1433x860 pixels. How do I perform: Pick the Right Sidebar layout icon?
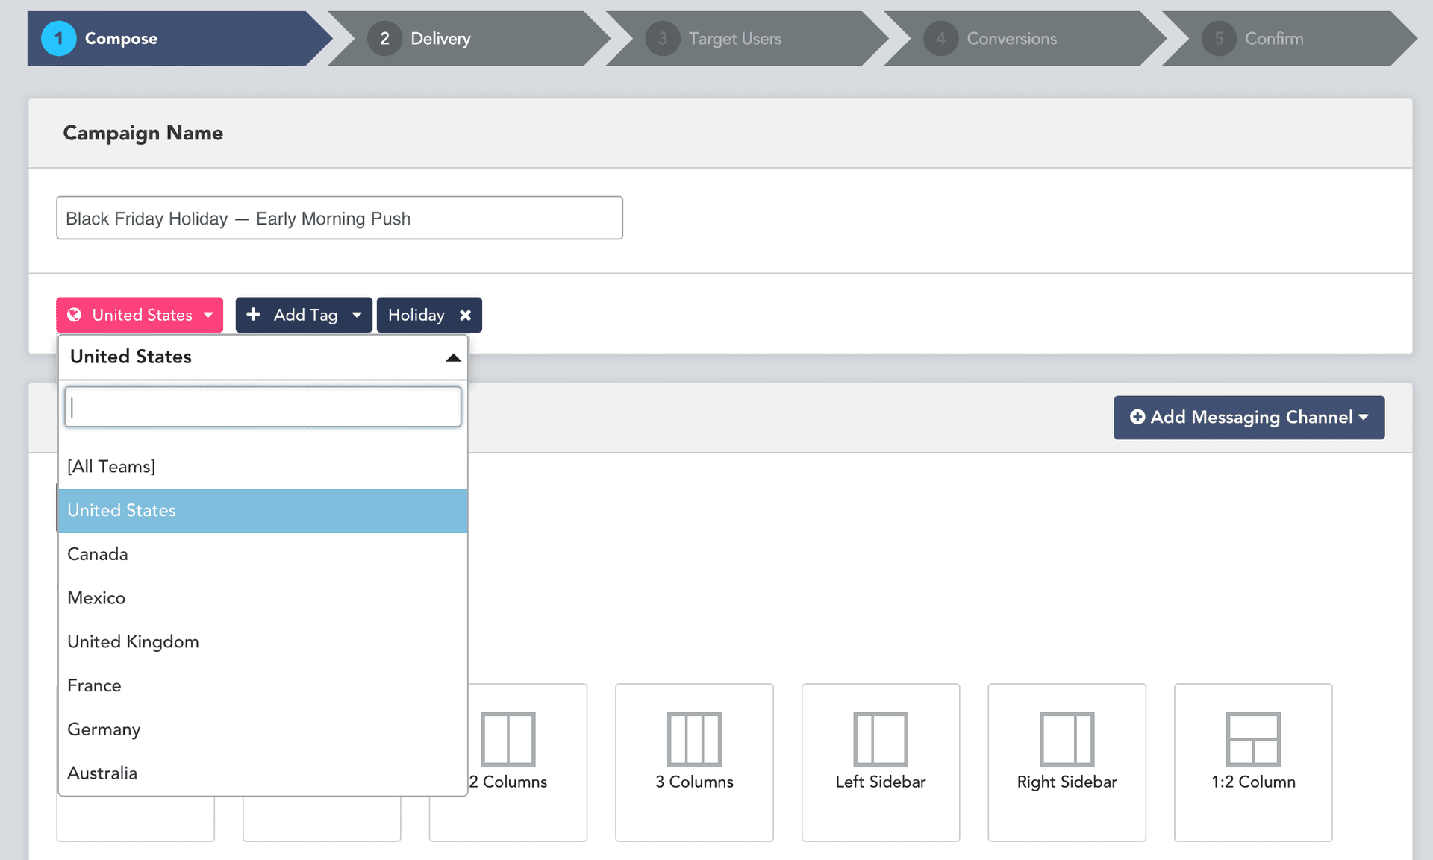click(x=1067, y=739)
